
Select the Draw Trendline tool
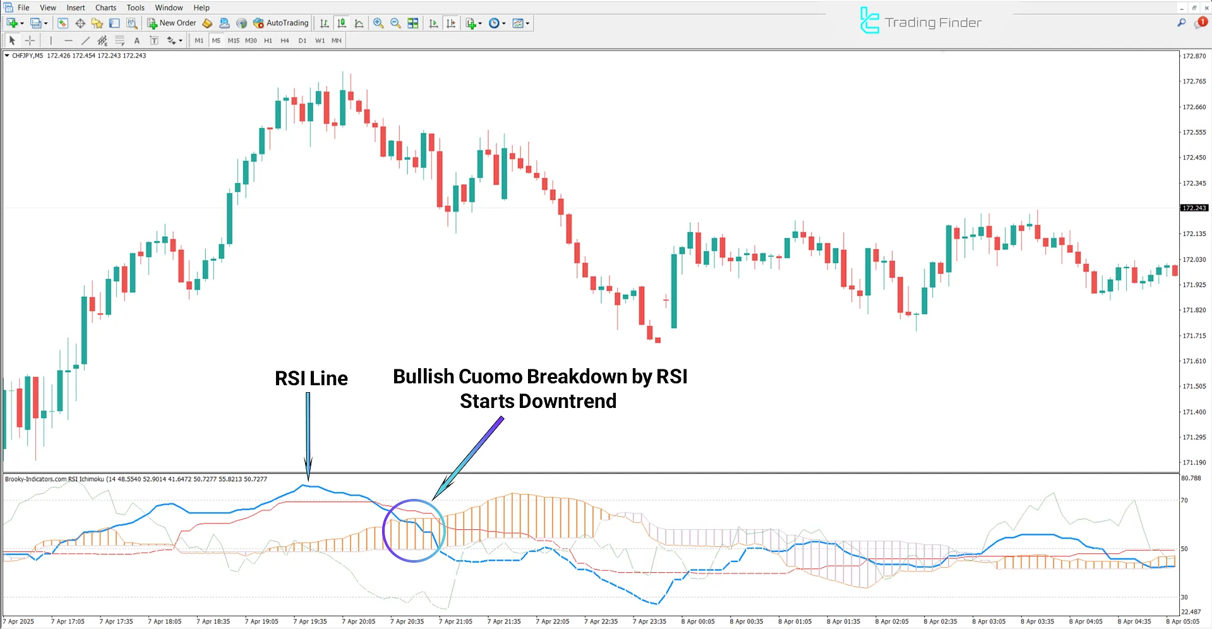(86, 40)
